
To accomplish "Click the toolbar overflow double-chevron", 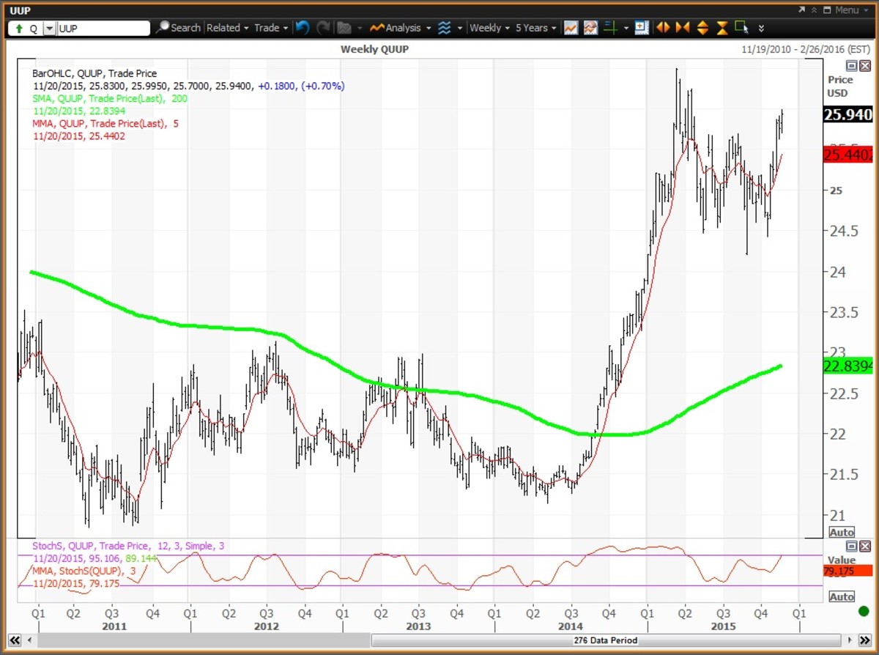I will [x=761, y=29].
